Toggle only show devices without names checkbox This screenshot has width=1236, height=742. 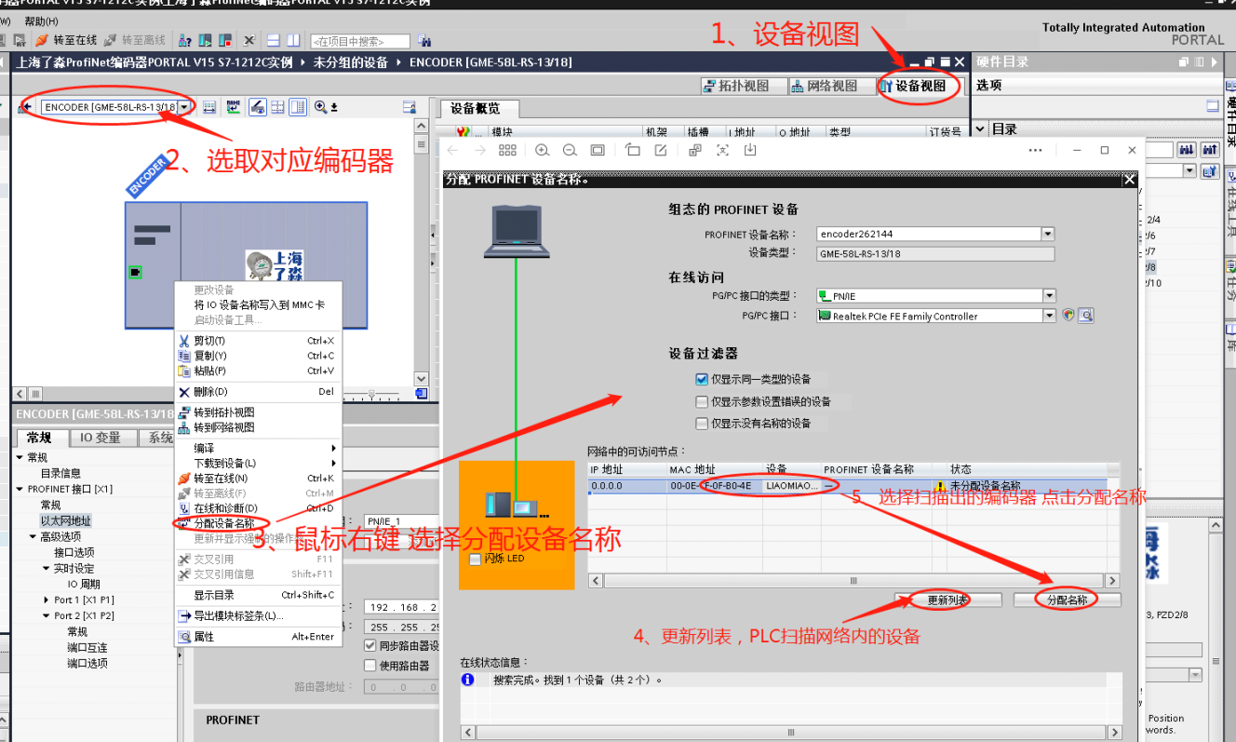pyautogui.click(x=702, y=423)
